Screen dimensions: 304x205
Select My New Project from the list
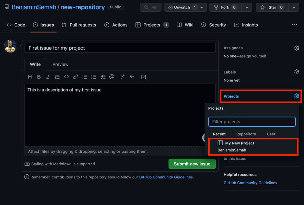coord(253,147)
